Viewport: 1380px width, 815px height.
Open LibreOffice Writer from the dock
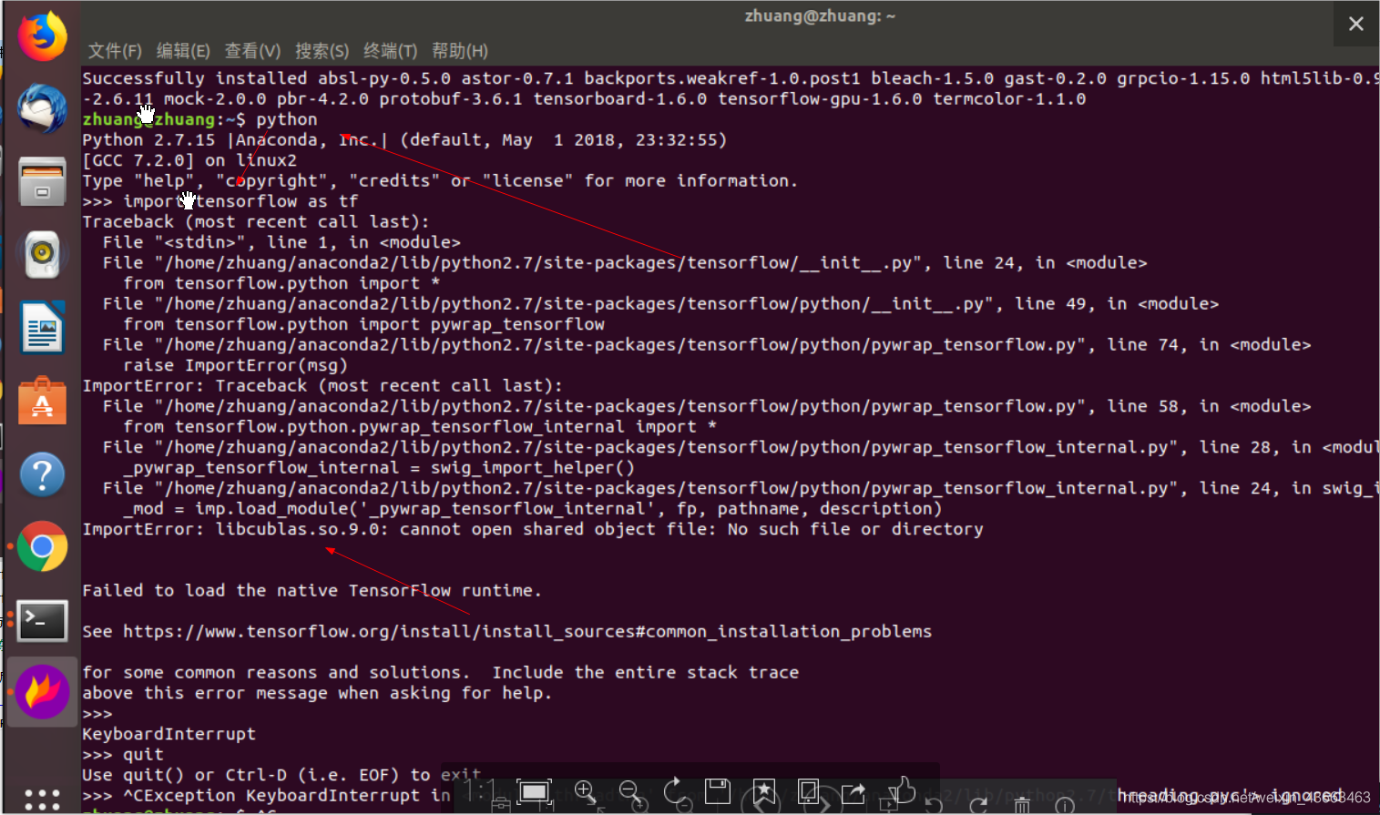(x=42, y=327)
